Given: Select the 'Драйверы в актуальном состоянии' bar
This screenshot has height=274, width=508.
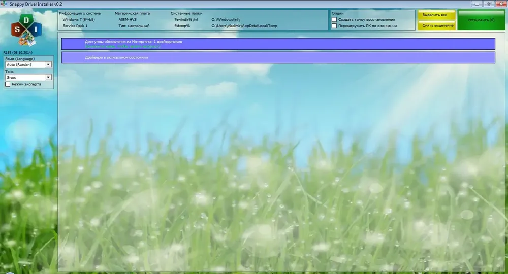Looking at the screenshot, I should point(278,57).
